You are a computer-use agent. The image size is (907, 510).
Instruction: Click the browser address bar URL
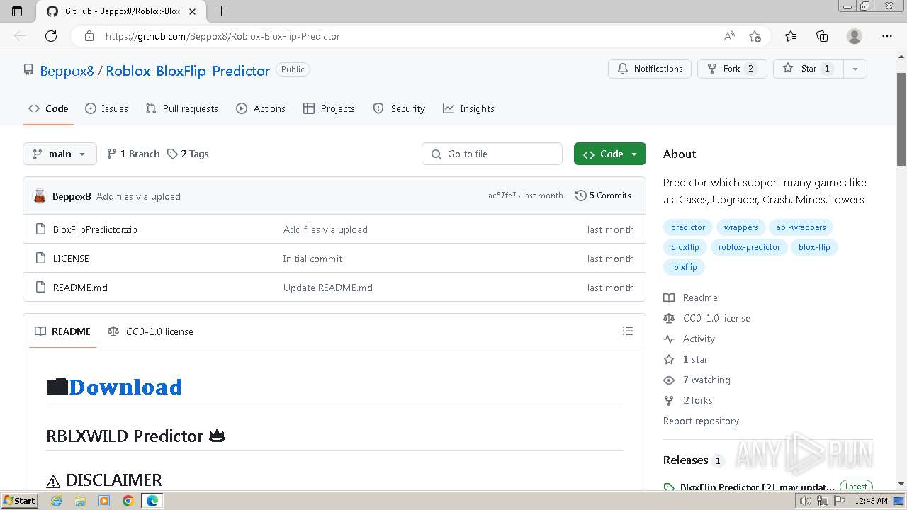click(x=222, y=36)
